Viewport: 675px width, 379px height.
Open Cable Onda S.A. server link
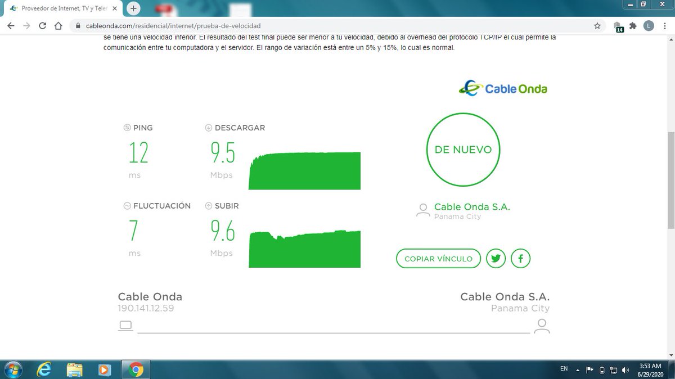[472, 207]
